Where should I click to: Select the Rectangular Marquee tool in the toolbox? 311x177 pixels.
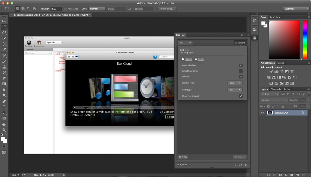tap(4, 27)
